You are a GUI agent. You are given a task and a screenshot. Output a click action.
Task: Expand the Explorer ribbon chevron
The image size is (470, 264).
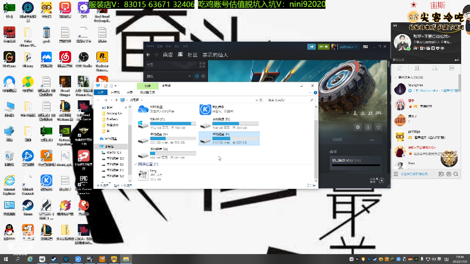(x=310, y=93)
